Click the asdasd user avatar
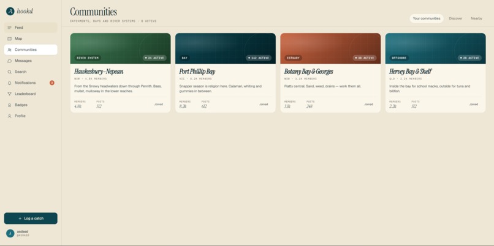The height and width of the screenshot is (246, 494). (10, 233)
